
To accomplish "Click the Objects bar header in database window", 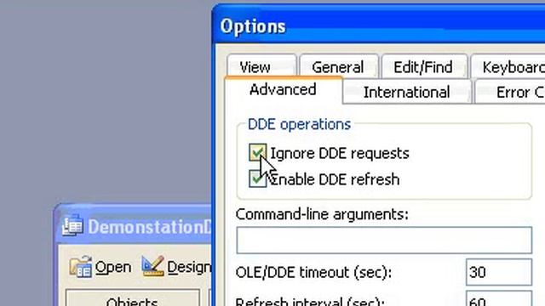I will [x=133, y=297].
